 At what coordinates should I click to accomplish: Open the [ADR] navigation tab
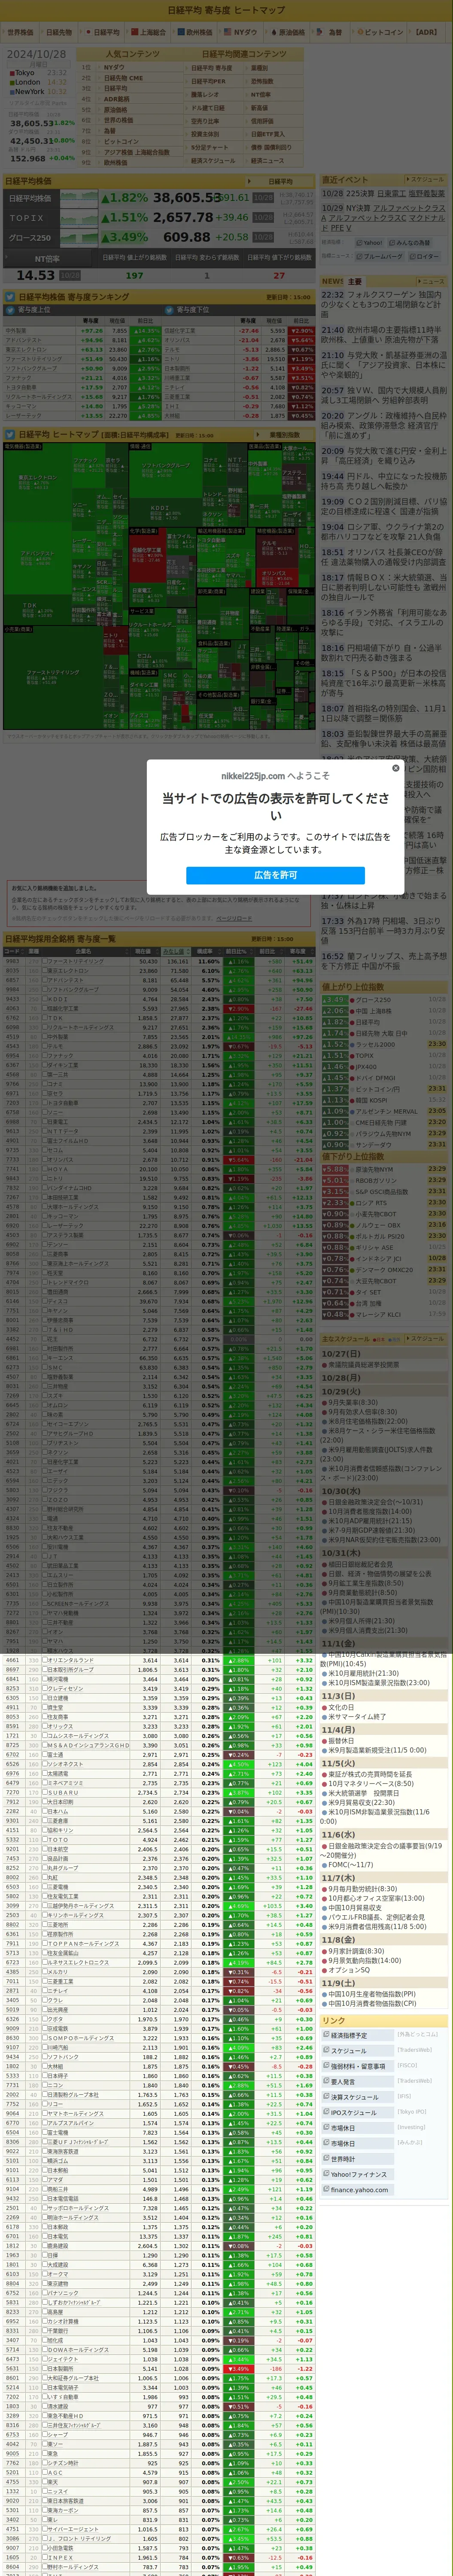point(426,32)
